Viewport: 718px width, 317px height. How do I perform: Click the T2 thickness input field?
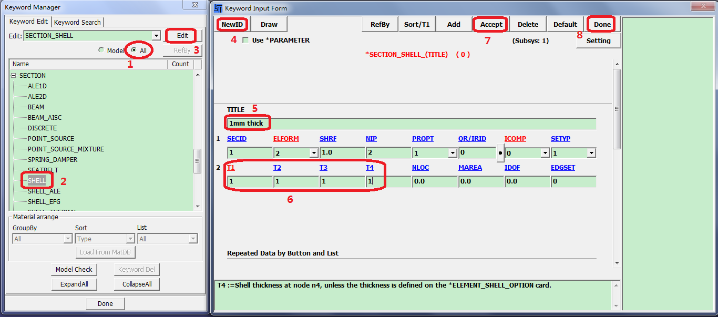pyautogui.click(x=295, y=181)
